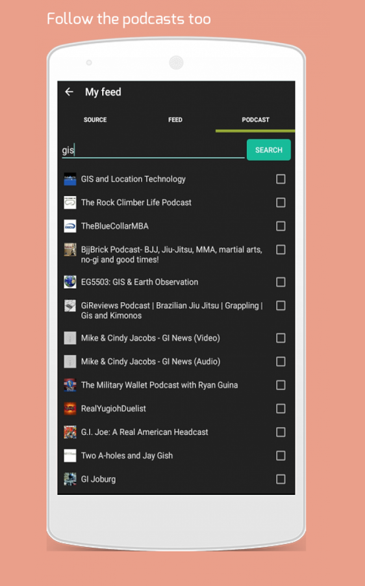Tick the TheBlueCollarMBA checkbox

[x=281, y=226]
